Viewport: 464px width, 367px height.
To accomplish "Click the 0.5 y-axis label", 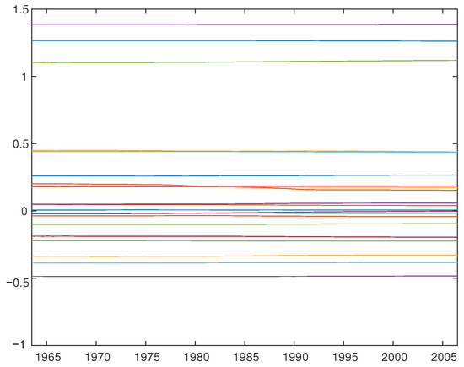I will 20,144.
